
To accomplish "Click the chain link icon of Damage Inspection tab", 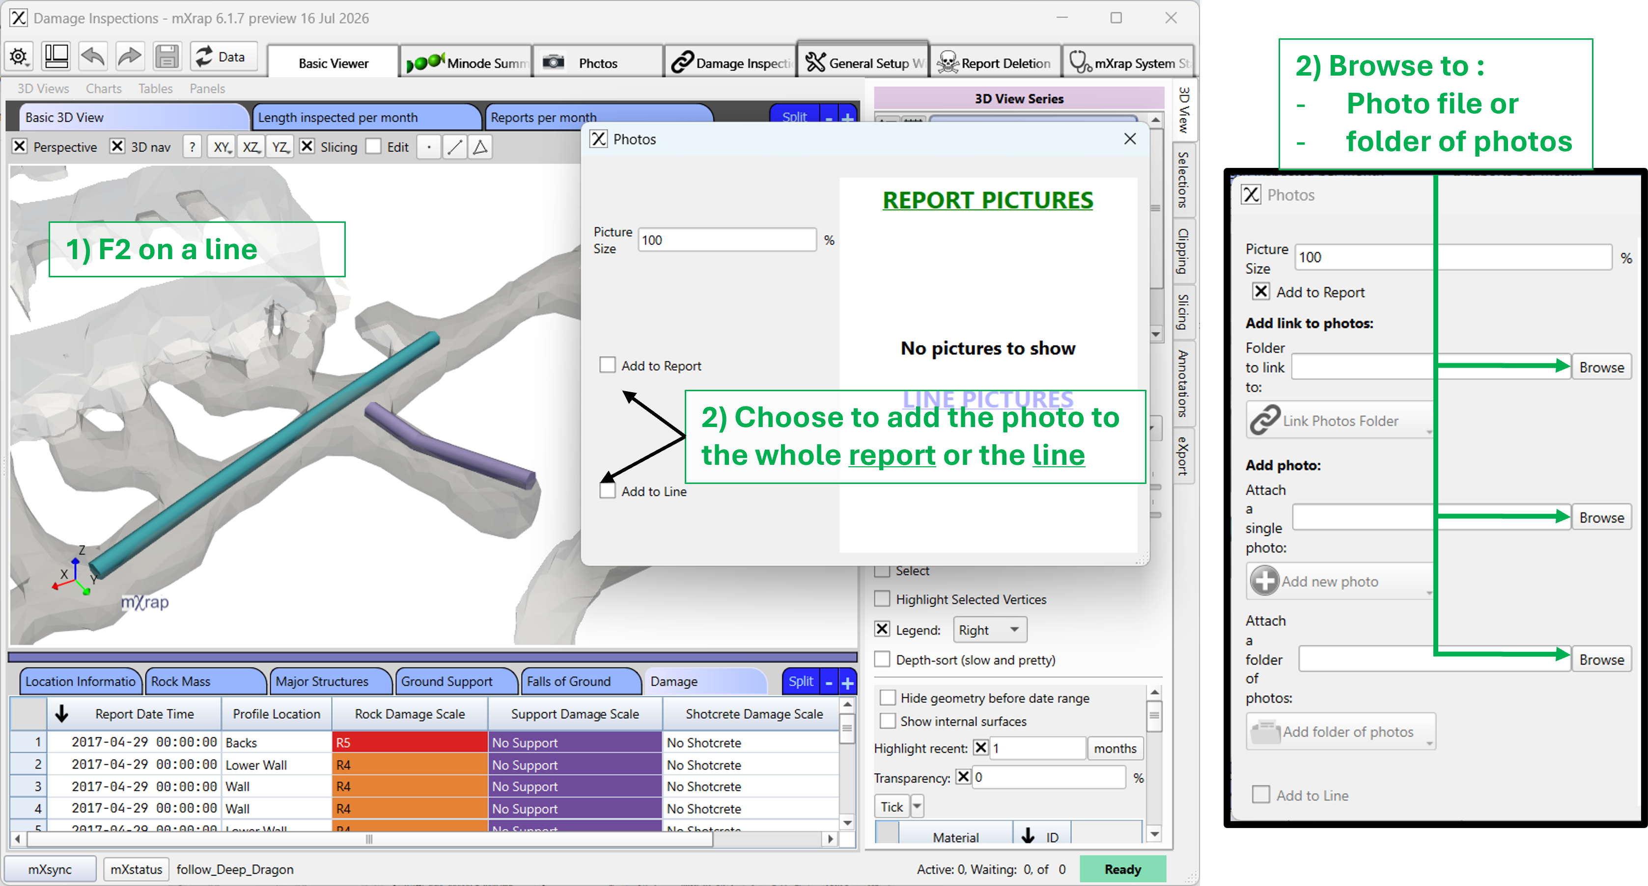I will (683, 62).
